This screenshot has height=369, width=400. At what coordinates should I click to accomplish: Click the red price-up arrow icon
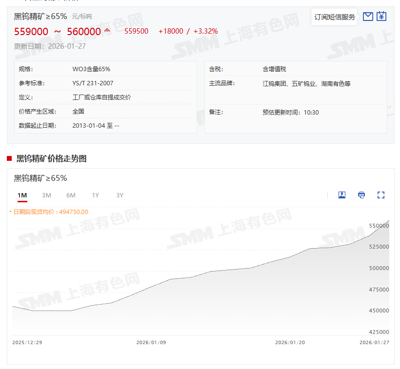coord(107,31)
